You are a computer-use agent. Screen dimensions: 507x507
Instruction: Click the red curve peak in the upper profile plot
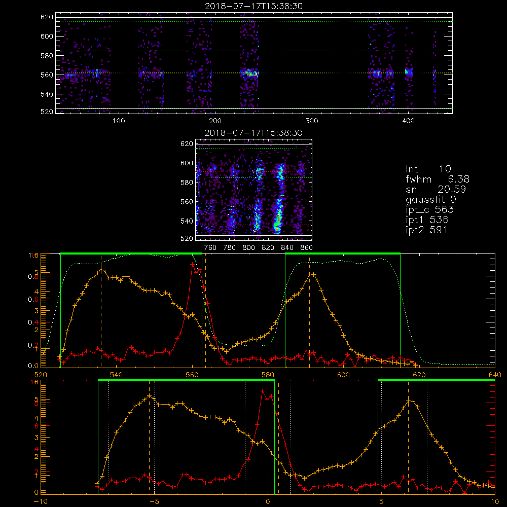[193, 264]
